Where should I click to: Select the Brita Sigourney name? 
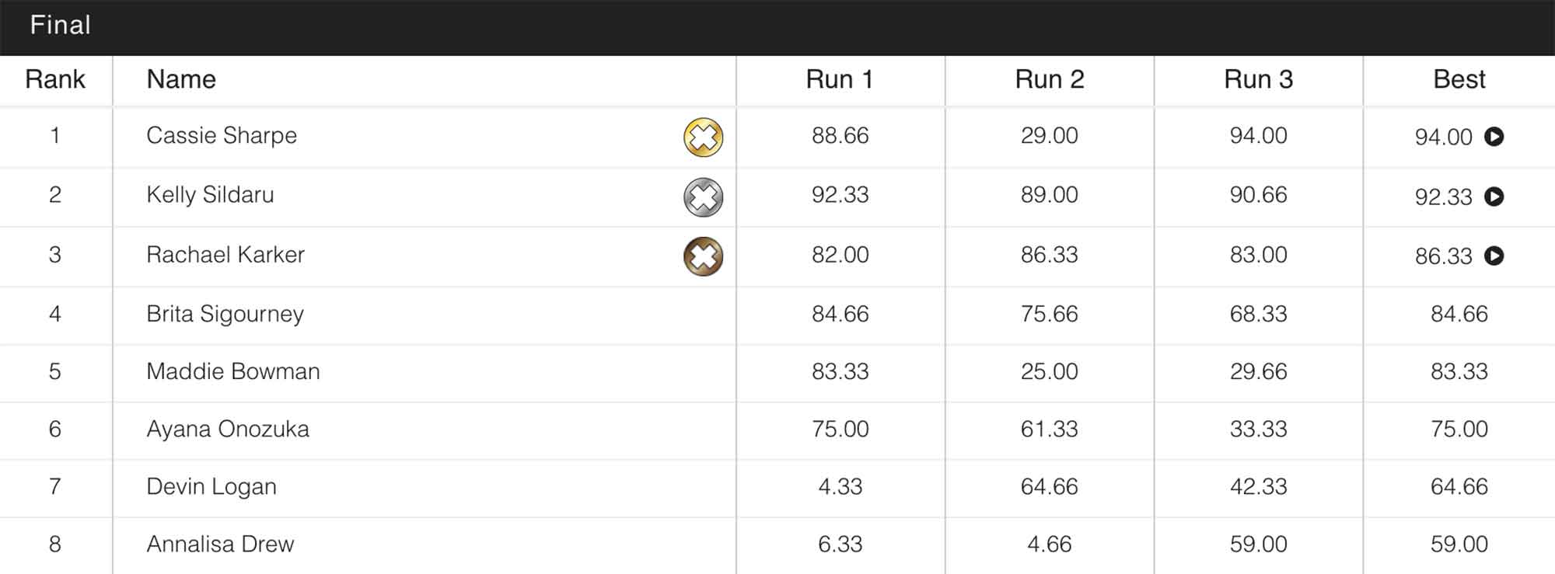click(x=225, y=314)
